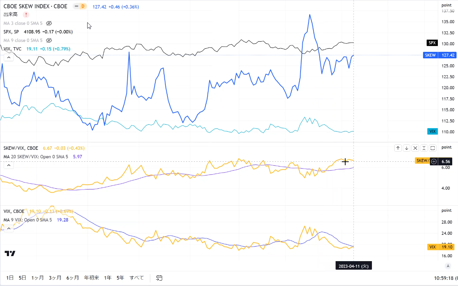
Task: Show the hidden MA 3 indicator
Action: (x=49, y=23)
